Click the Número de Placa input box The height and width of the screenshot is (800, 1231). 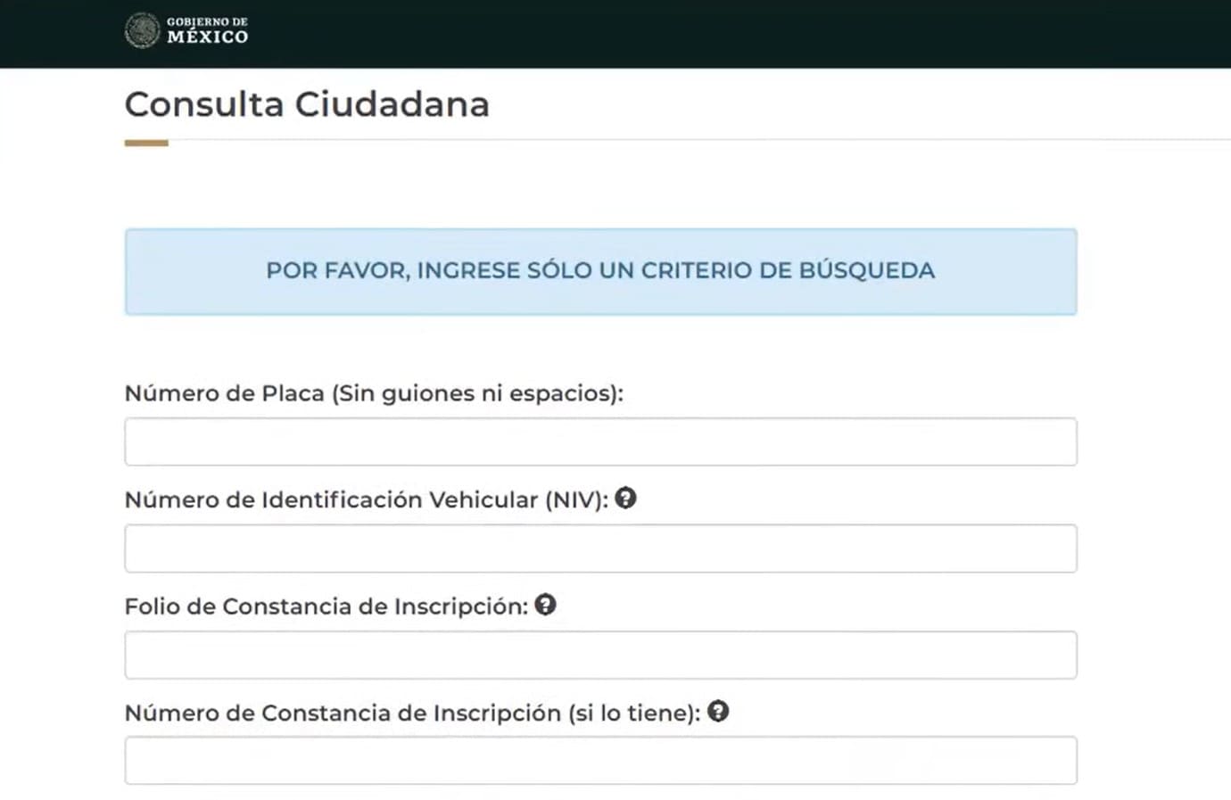coord(599,441)
